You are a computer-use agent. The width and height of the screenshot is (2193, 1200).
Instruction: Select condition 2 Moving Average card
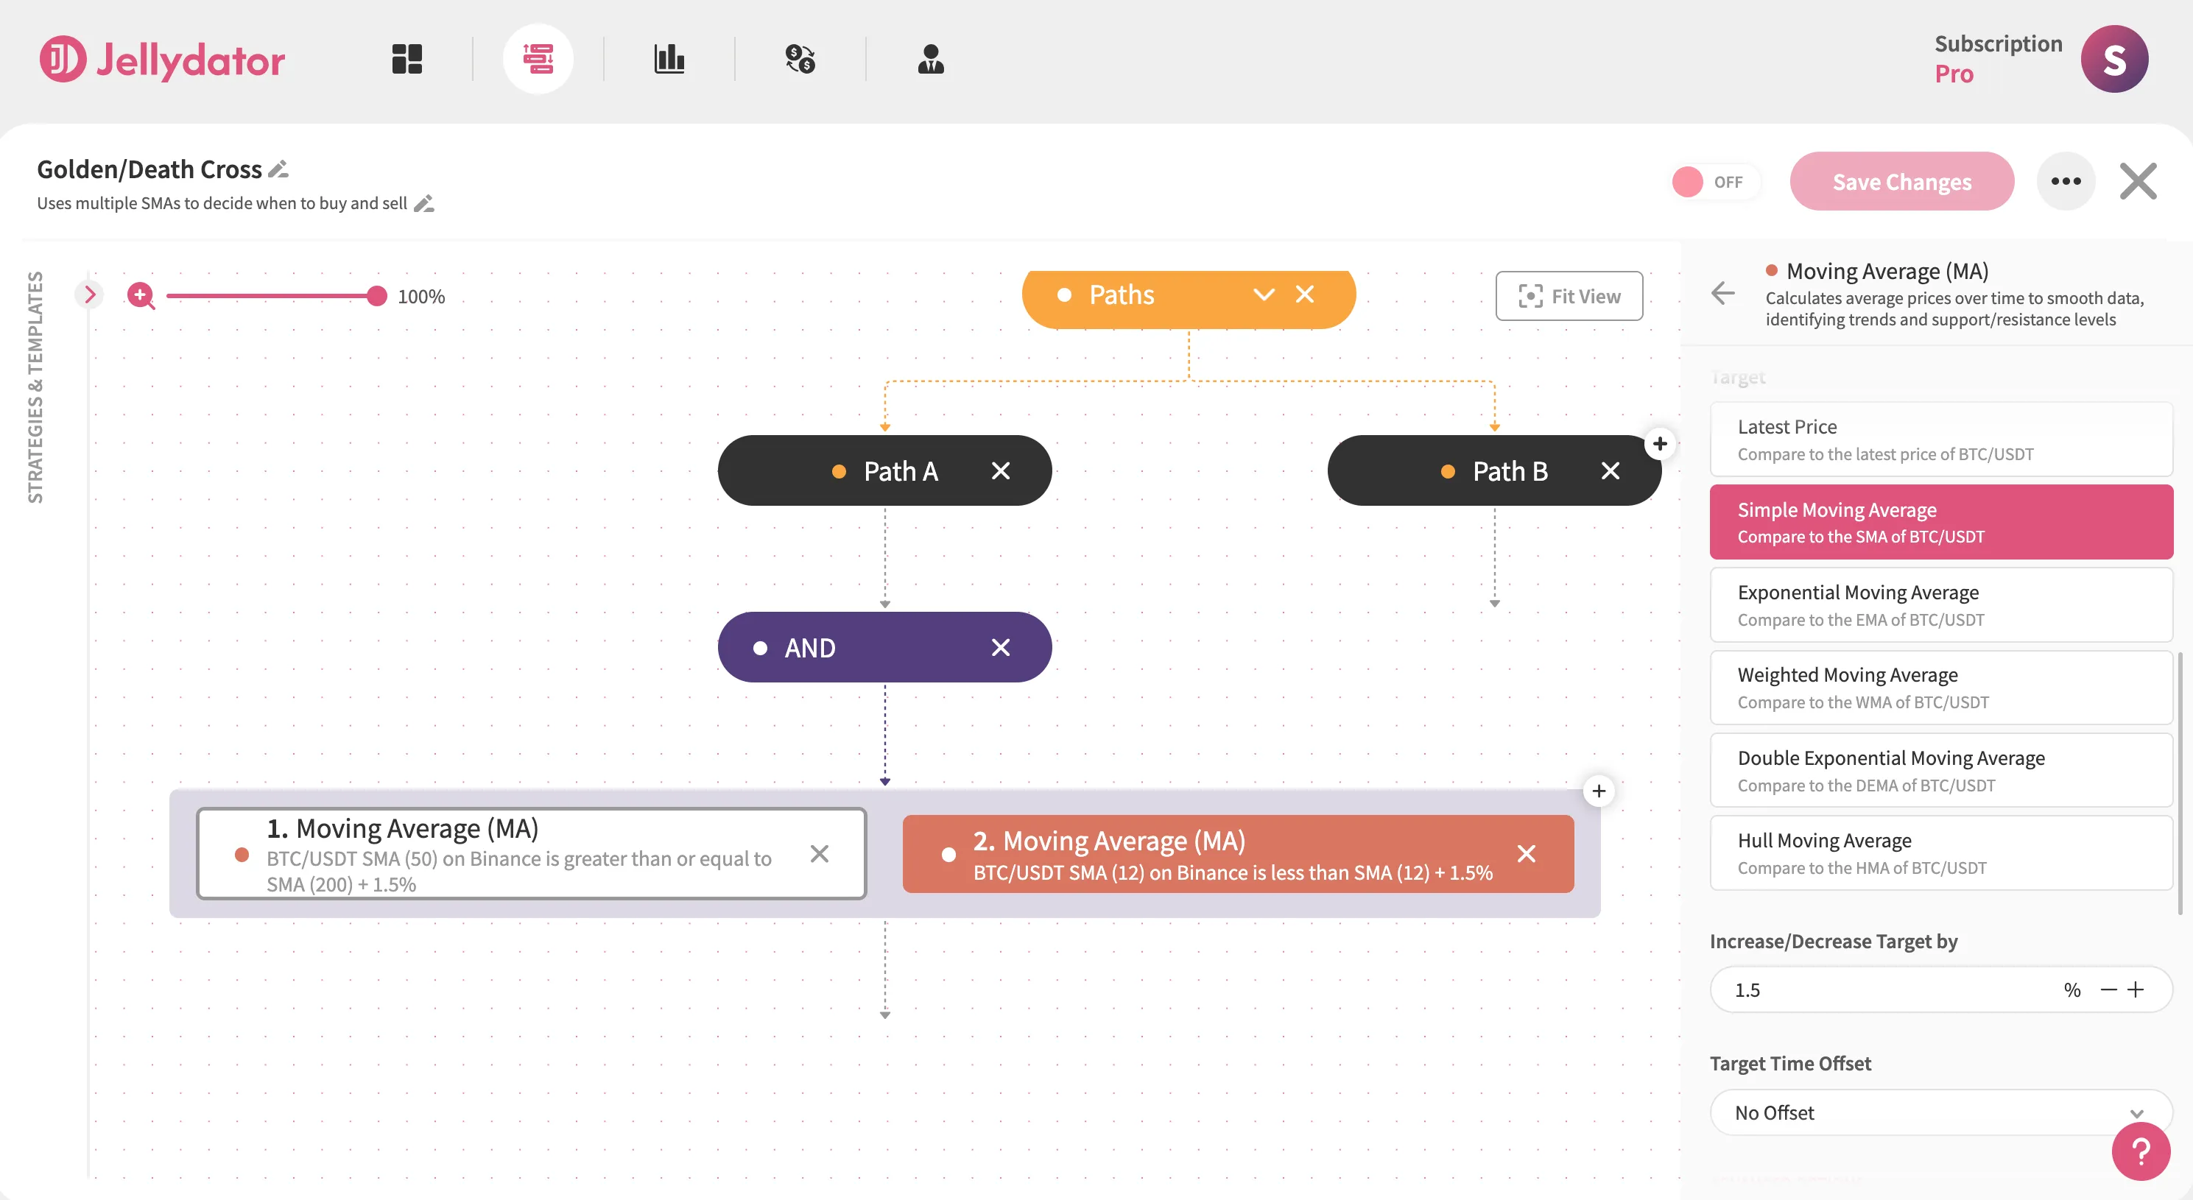[1238, 853]
